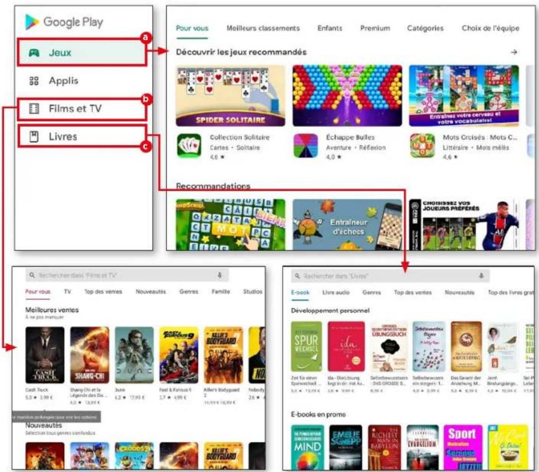The width and height of the screenshot is (539, 472).
Task: Open the Spider Solitaire banner
Action: coord(231,96)
